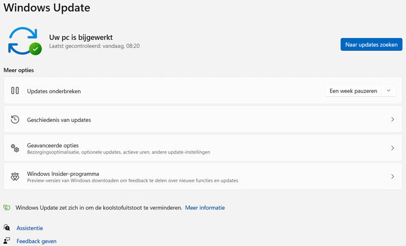This screenshot has width=406, height=246.
Task: Click the Meer opties heading
Action: (x=19, y=70)
